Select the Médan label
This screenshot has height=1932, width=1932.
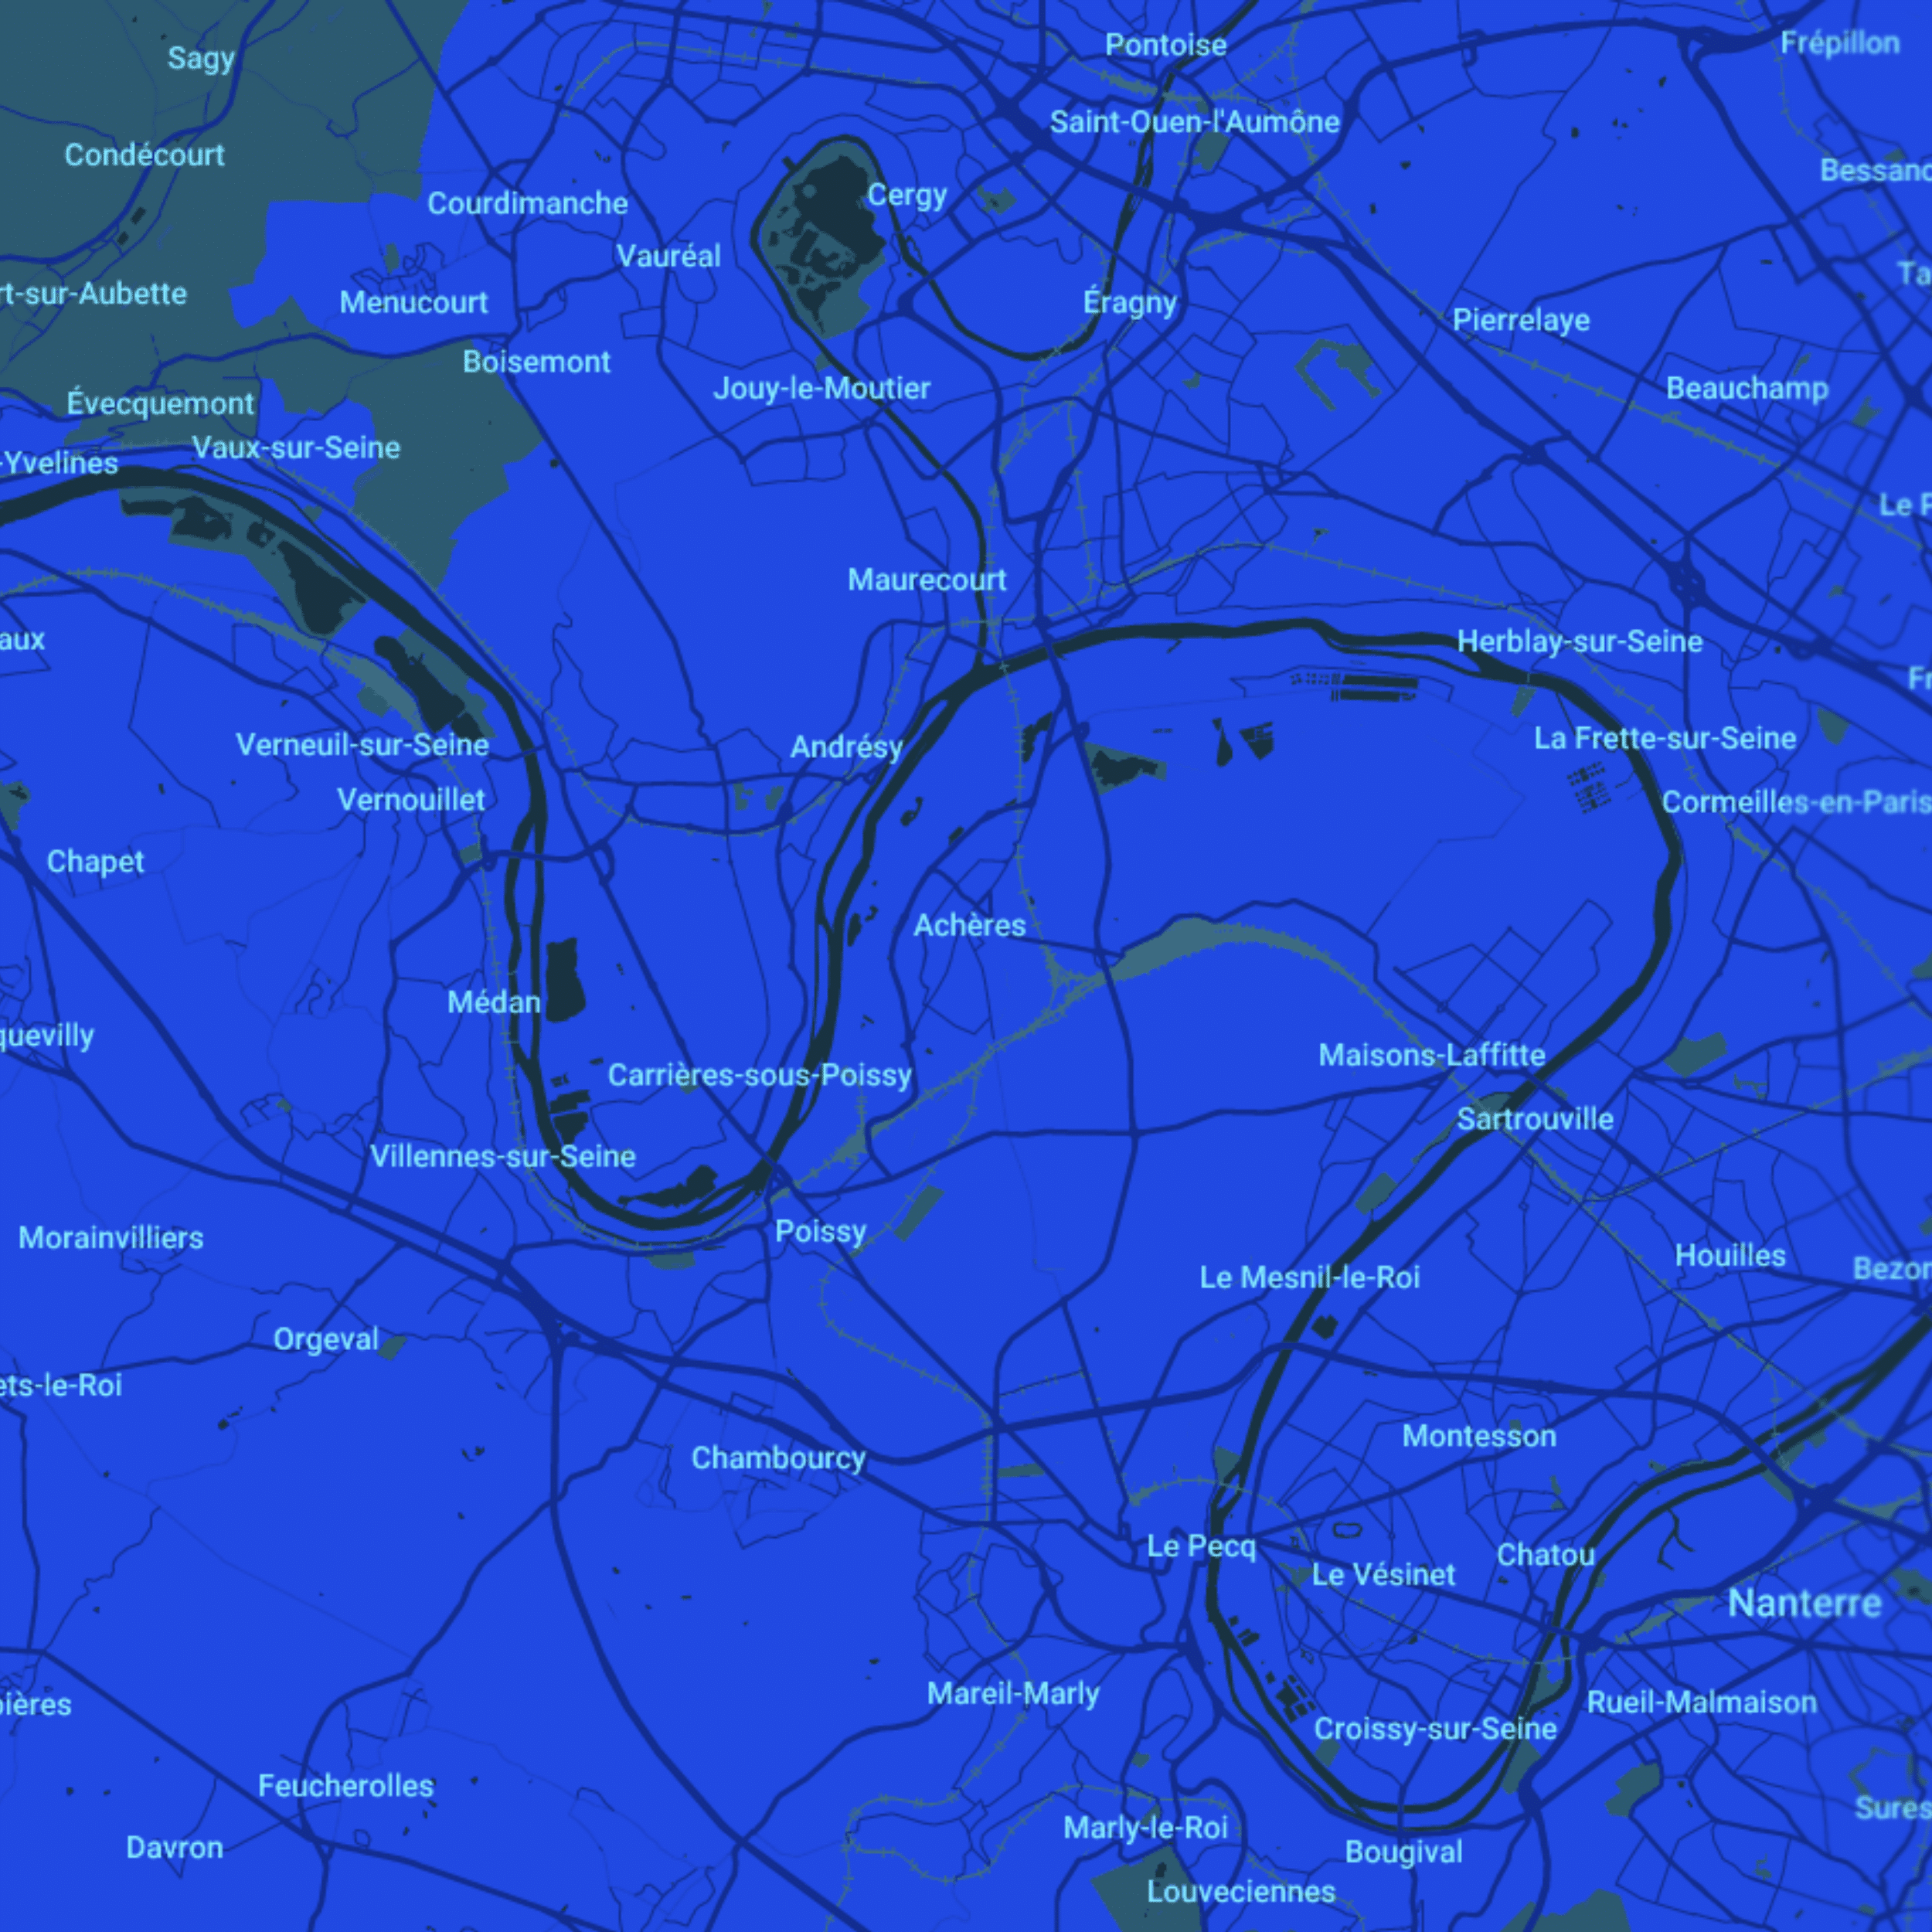pyautogui.click(x=494, y=1002)
